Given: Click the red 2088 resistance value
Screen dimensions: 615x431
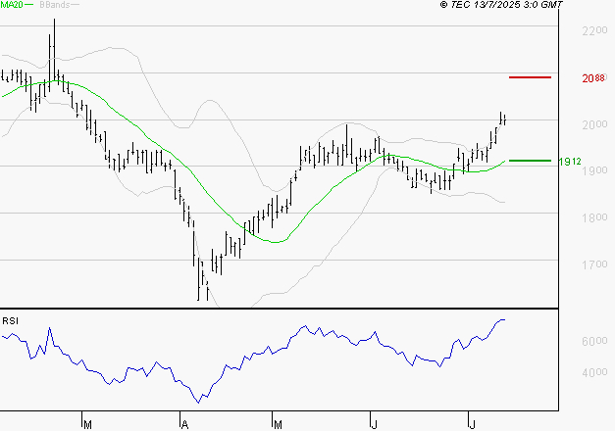Looking at the screenshot, I should coord(593,78).
